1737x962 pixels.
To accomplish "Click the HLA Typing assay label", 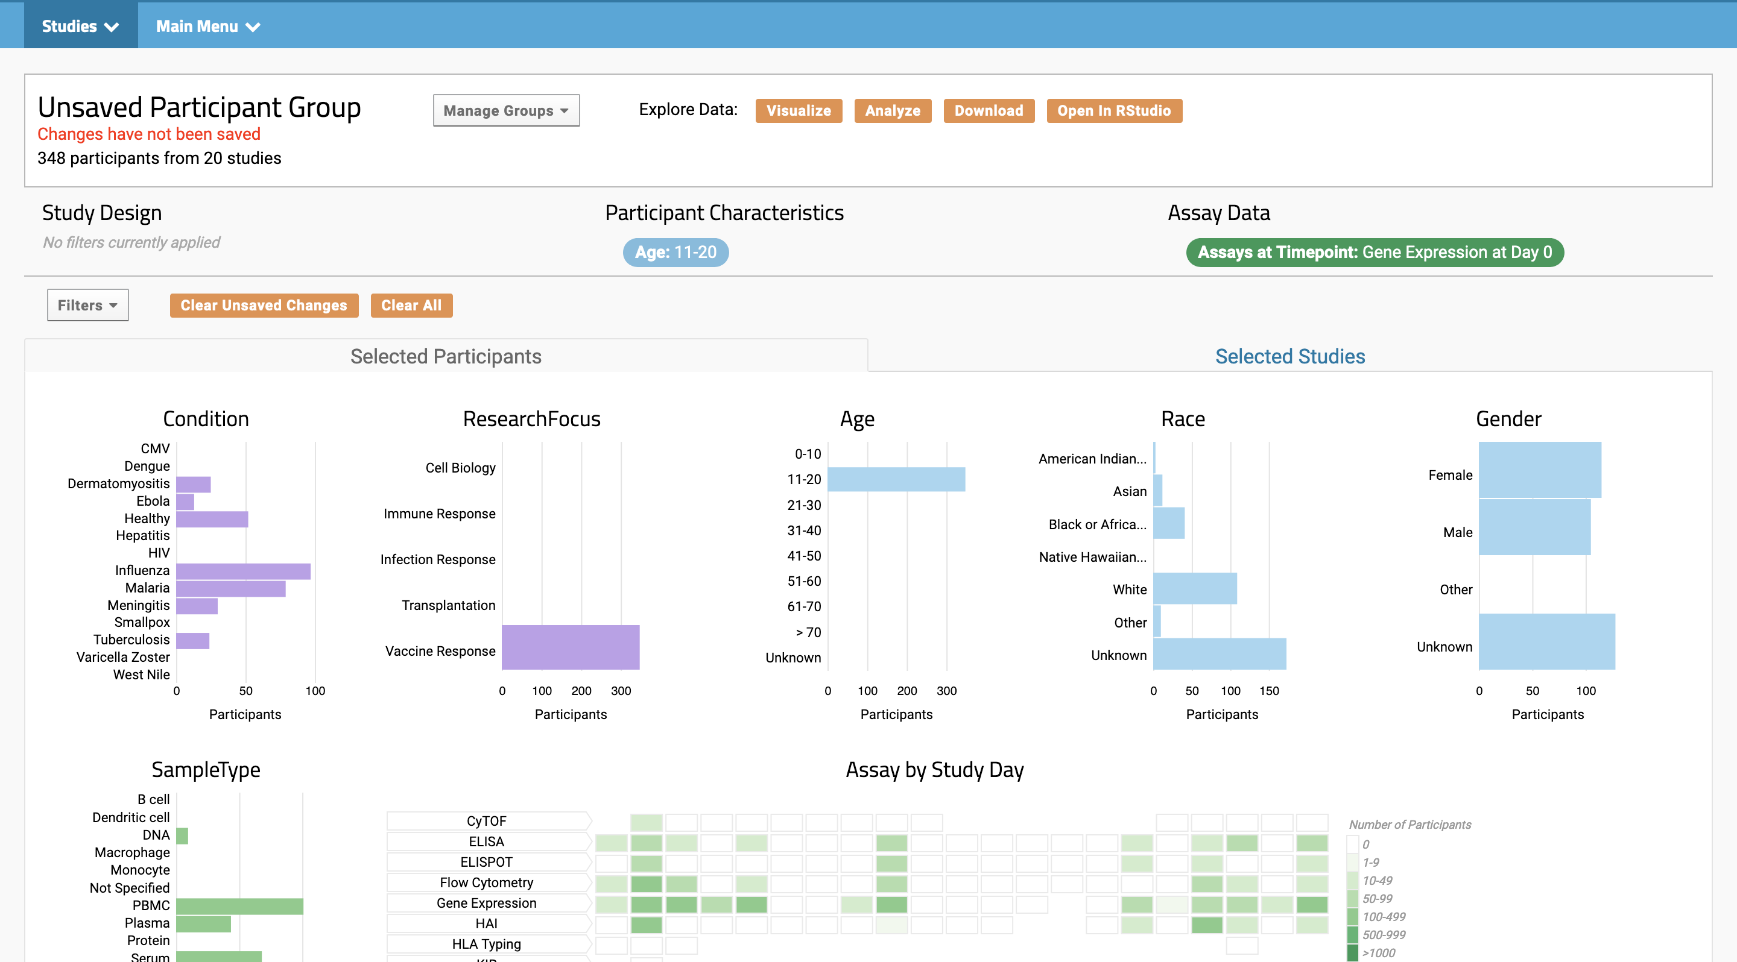I will (x=487, y=944).
